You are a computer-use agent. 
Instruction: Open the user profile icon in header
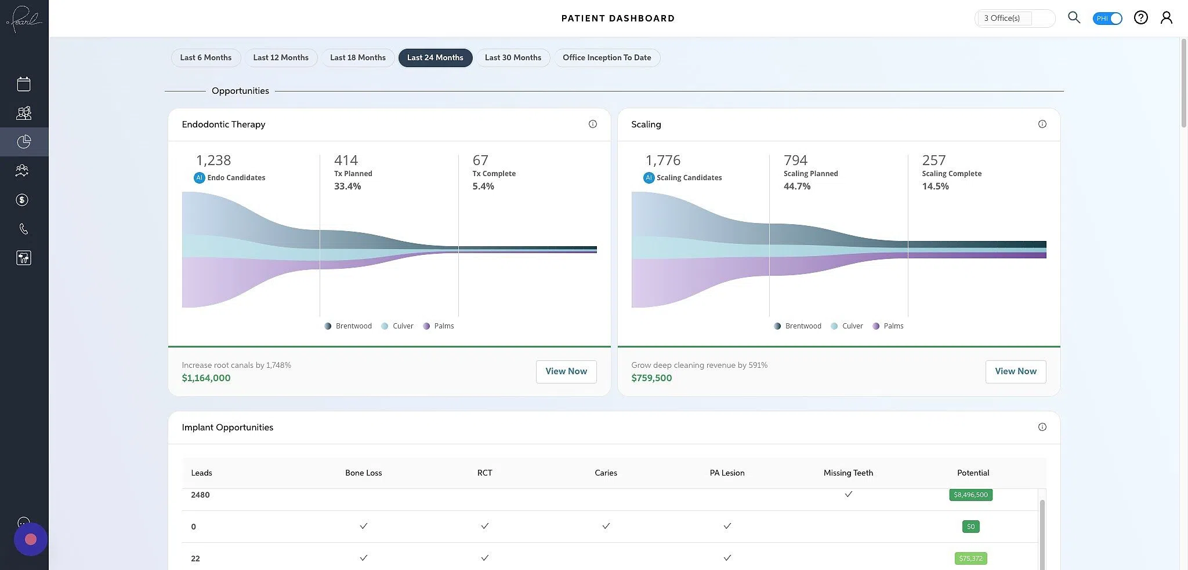[1167, 17]
